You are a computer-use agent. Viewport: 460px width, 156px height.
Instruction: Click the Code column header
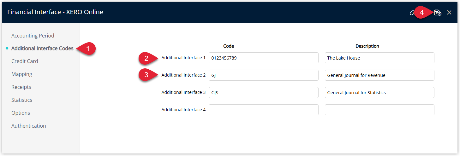pyautogui.click(x=229, y=46)
